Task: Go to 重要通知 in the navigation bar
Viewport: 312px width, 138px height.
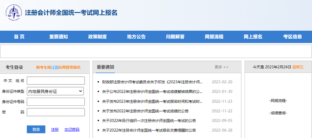Action: pos(59,37)
